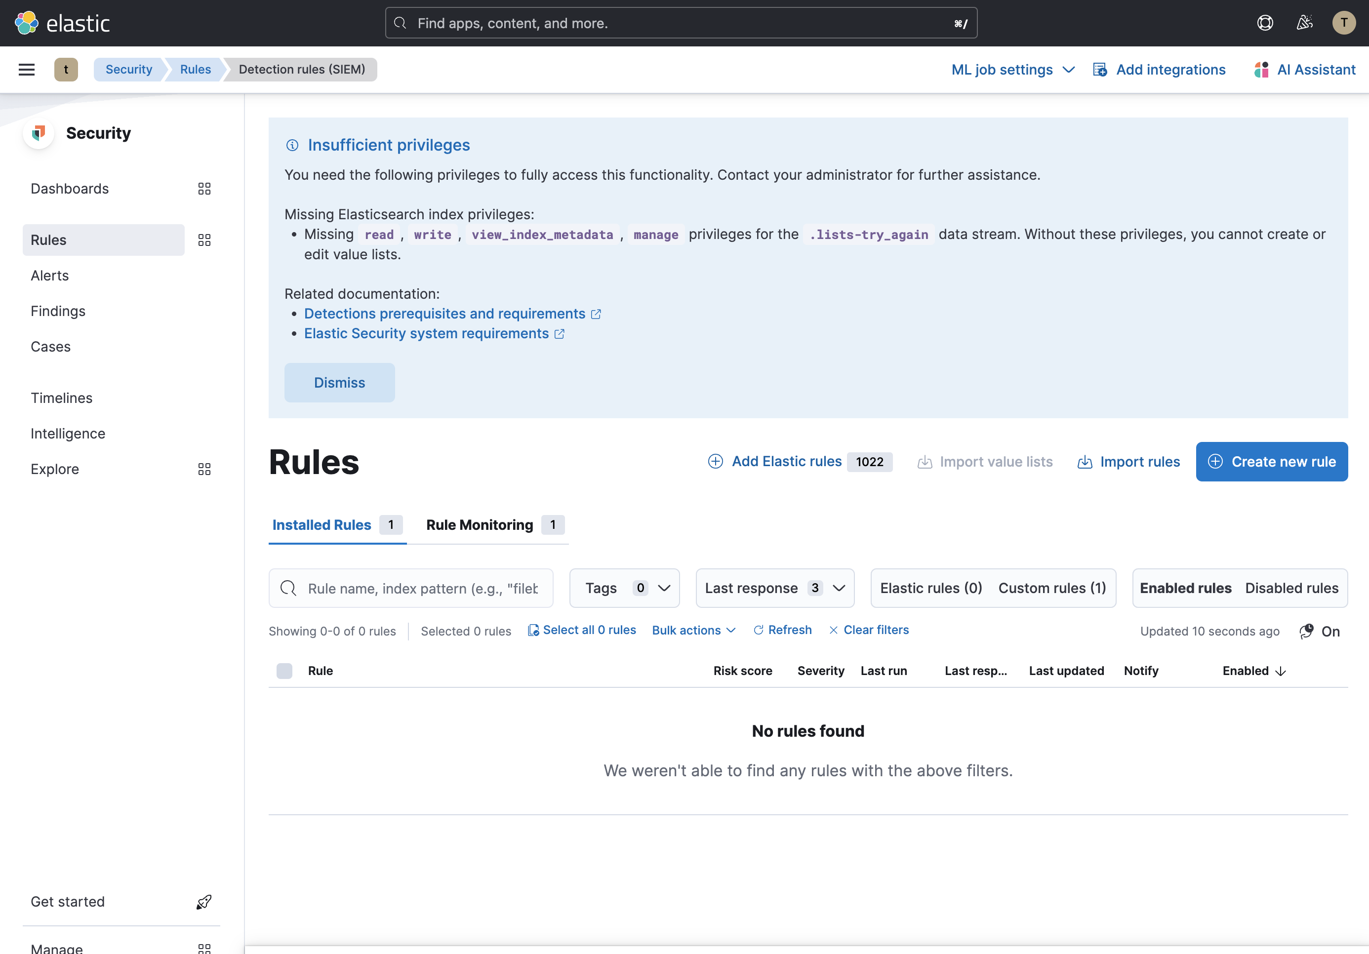Click the refresh circular arrow icon
This screenshot has width=1369, height=954.
tap(759, 630)
